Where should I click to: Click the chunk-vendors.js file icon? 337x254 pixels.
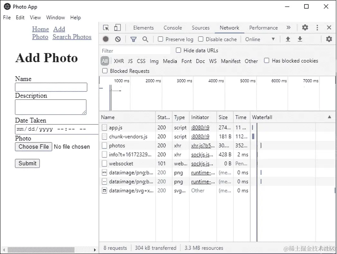point(104,136)
